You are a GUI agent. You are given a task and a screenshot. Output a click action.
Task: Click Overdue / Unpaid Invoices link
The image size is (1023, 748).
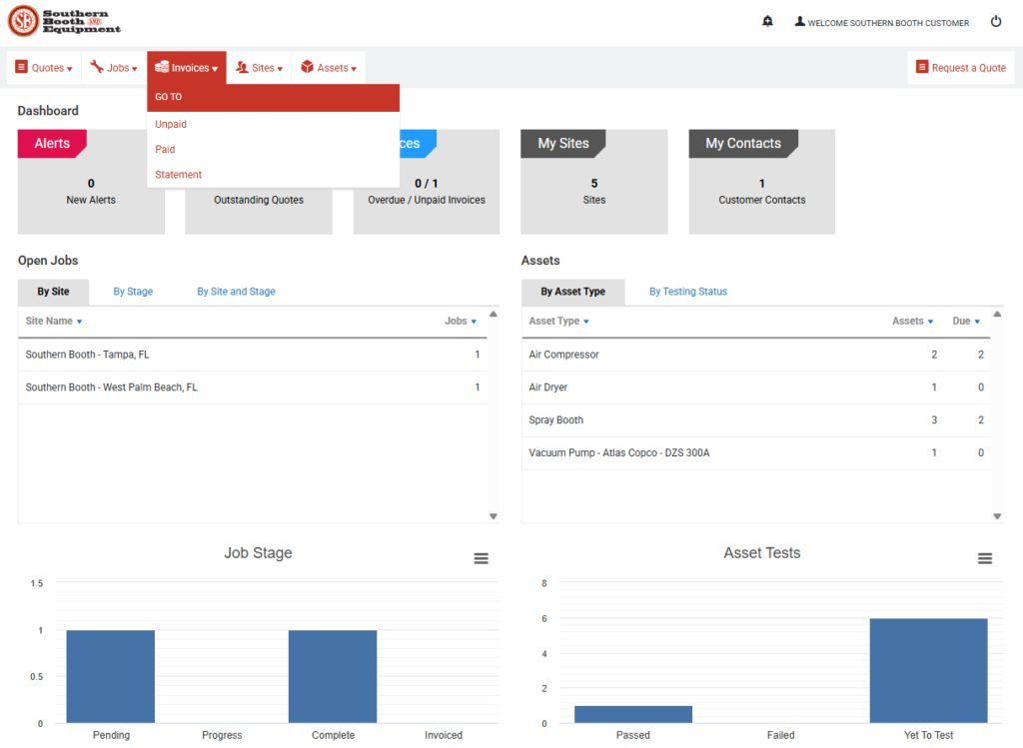click(427, 200)
